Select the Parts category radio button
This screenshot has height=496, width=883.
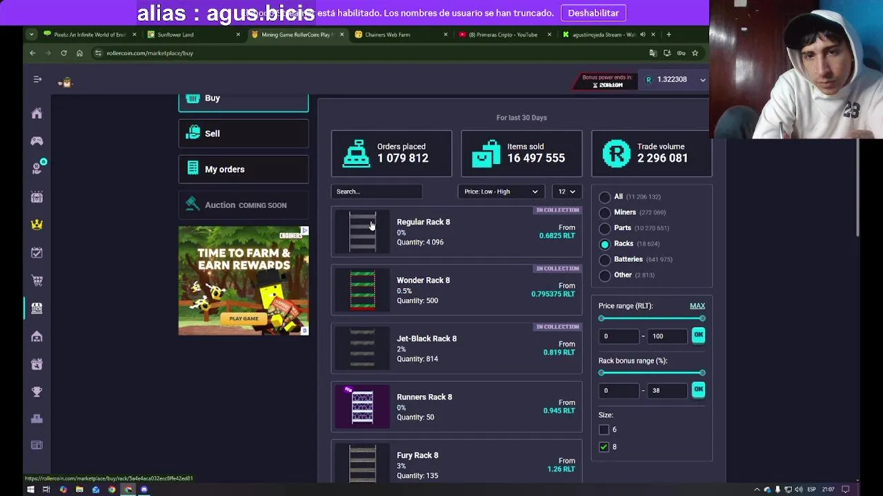point(604,228)
